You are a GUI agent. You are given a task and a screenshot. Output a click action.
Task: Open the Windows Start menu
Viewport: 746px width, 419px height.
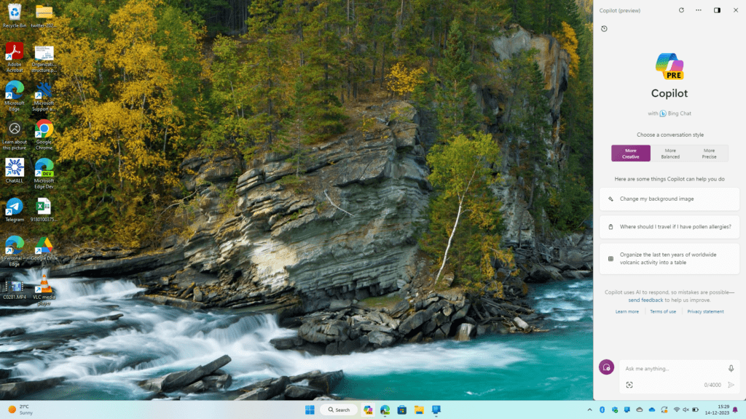(309, 410)
